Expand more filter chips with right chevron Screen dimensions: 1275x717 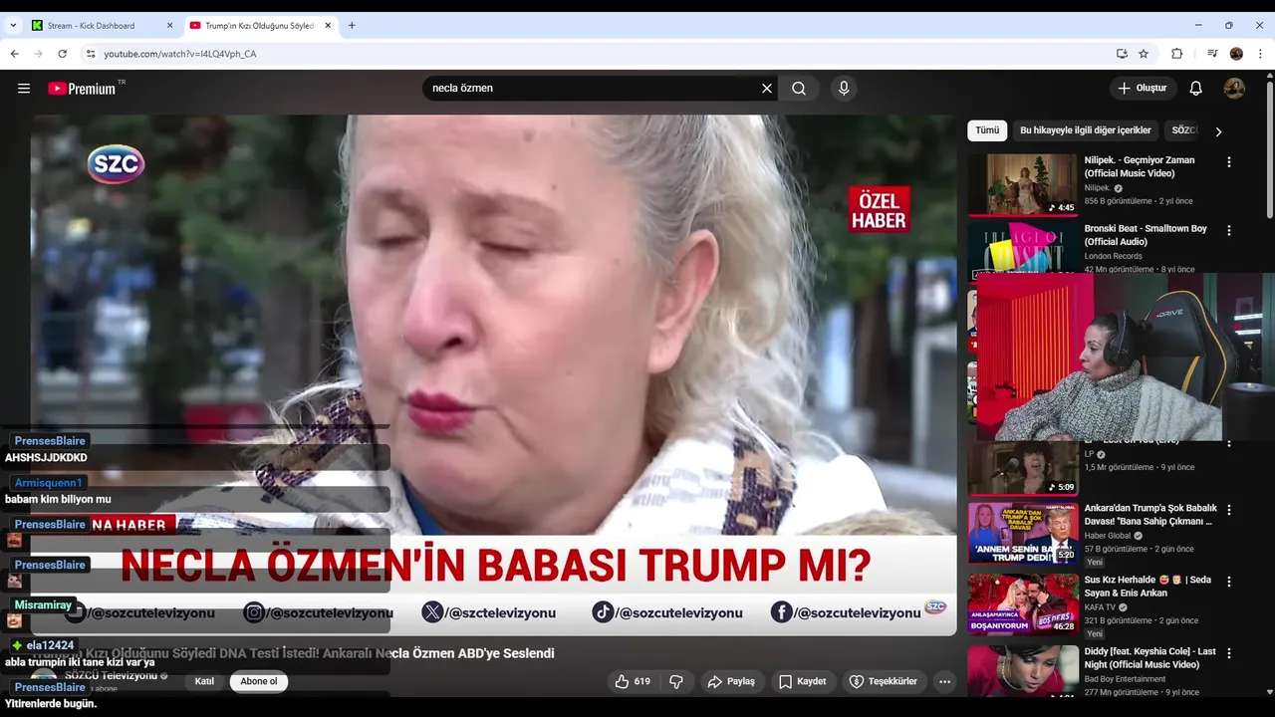pyautogui.click(x=1217, y=131)
